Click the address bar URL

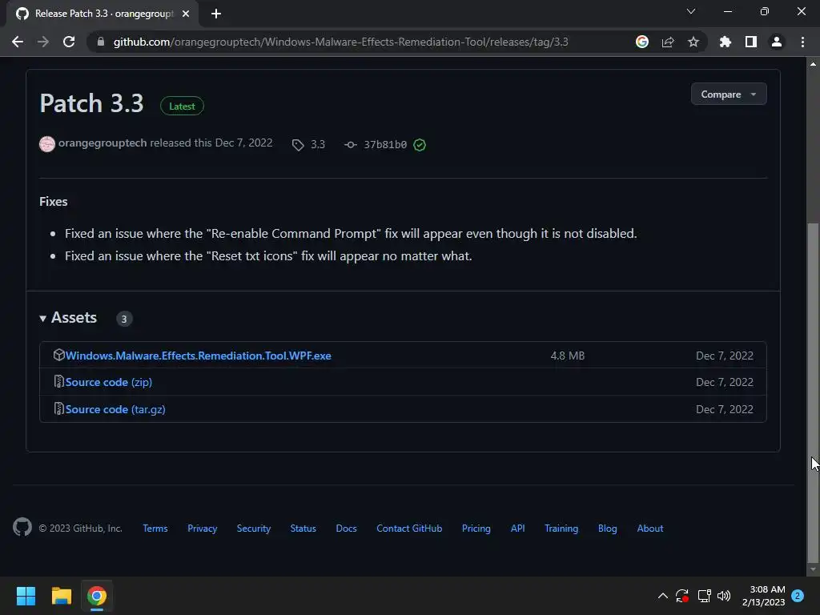click(x=340, y=42)
